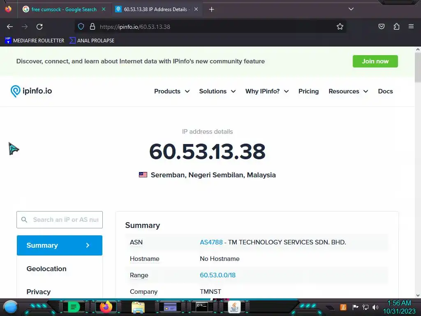The height and width of the screenshot is (316, 421).
Task: Expand the Resources menu
Action: coord(348,91)
